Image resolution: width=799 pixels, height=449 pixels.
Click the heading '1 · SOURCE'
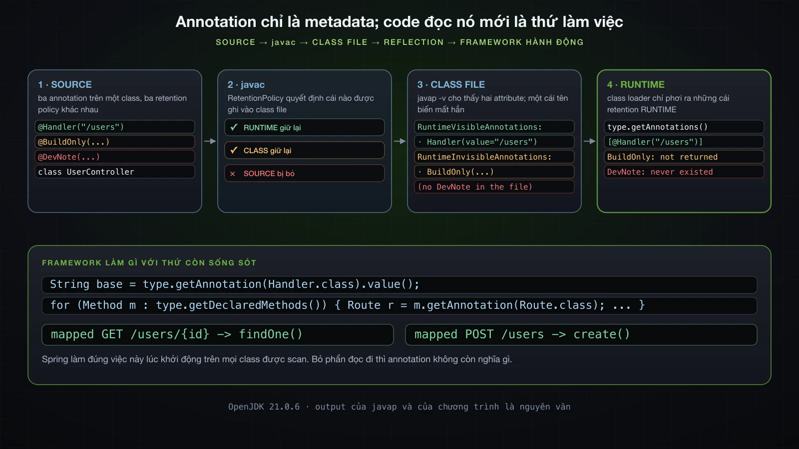point(65,84)
